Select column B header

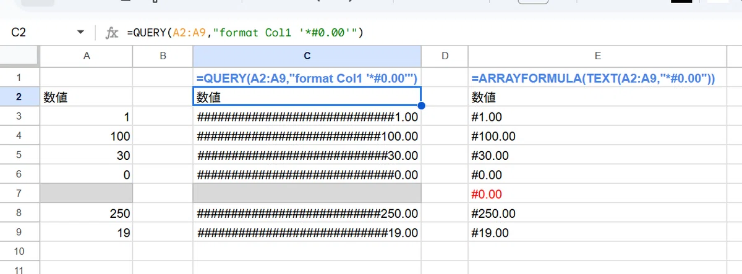[x=163, y=56]
